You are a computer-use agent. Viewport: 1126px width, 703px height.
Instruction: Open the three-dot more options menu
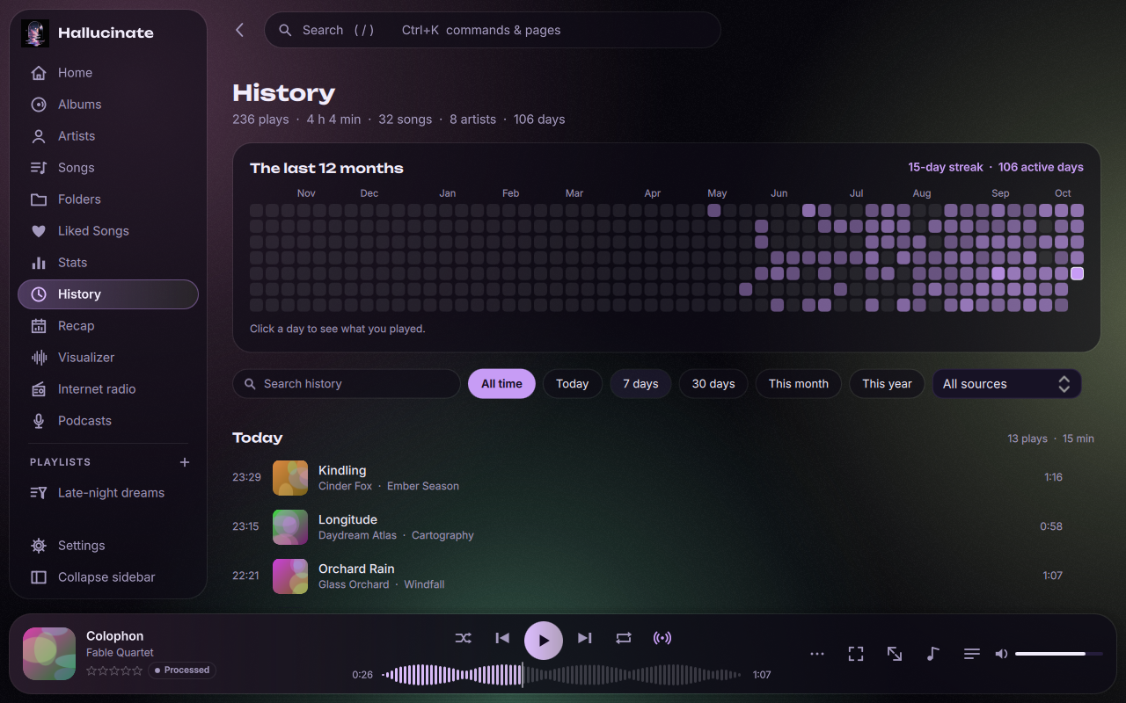[817, 654]
